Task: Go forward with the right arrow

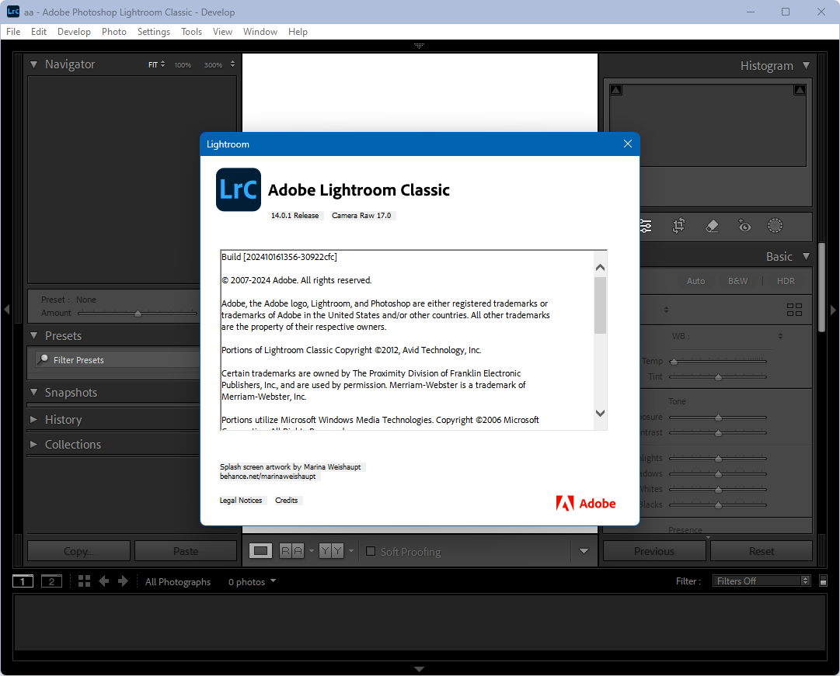Action: pos(123,581)
